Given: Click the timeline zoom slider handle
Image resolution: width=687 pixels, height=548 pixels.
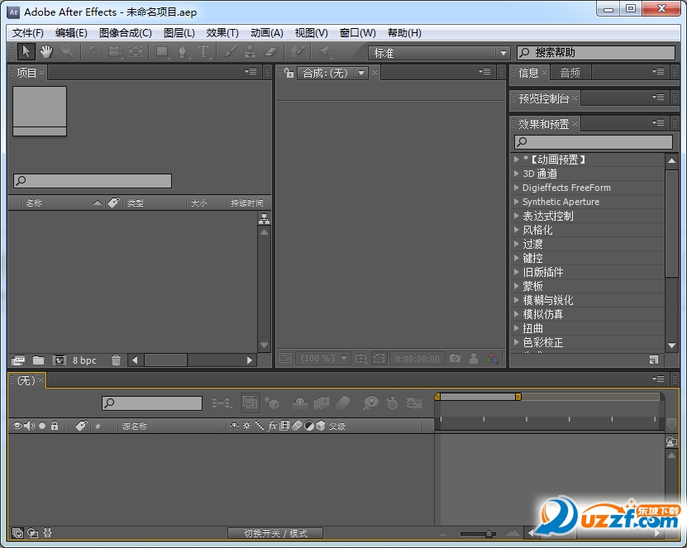Looking at the screenshot, I should pos(489,534).
